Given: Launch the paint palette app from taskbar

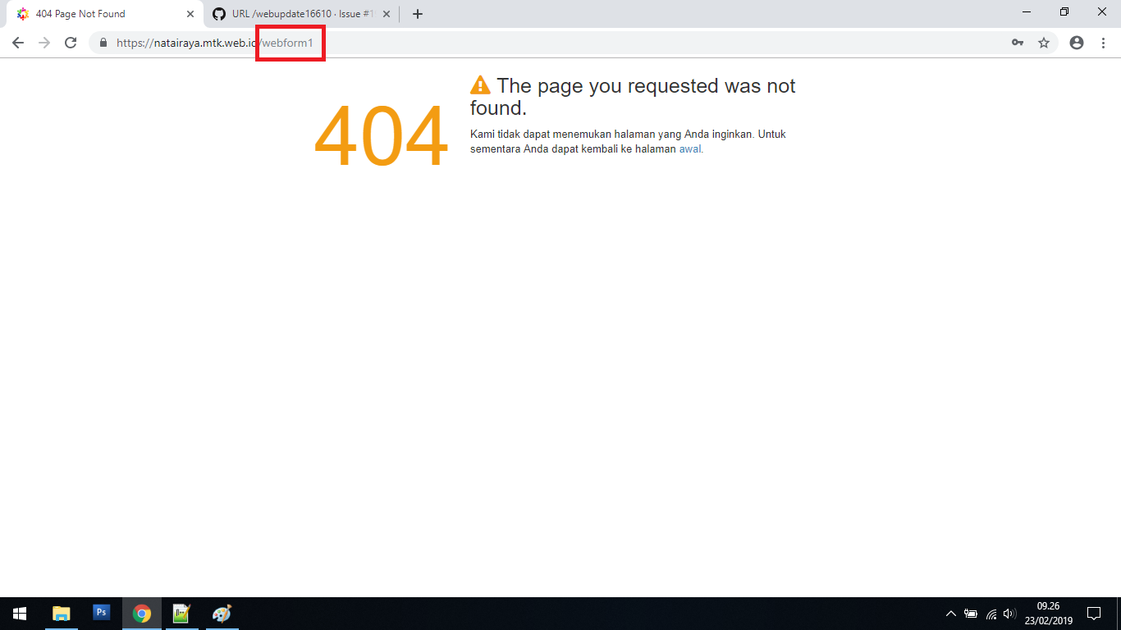Looking at the screenshot, I should 221,613.
